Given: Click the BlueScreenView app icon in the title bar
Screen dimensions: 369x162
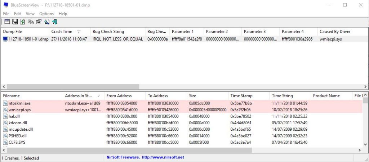Looking at the screenshot, I should (x=6, y=5).
